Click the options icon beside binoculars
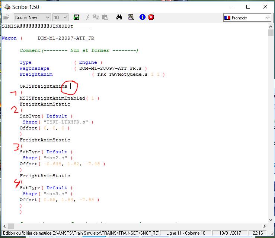275x238 pixels. pyautogui.click(x=131, y=17)
